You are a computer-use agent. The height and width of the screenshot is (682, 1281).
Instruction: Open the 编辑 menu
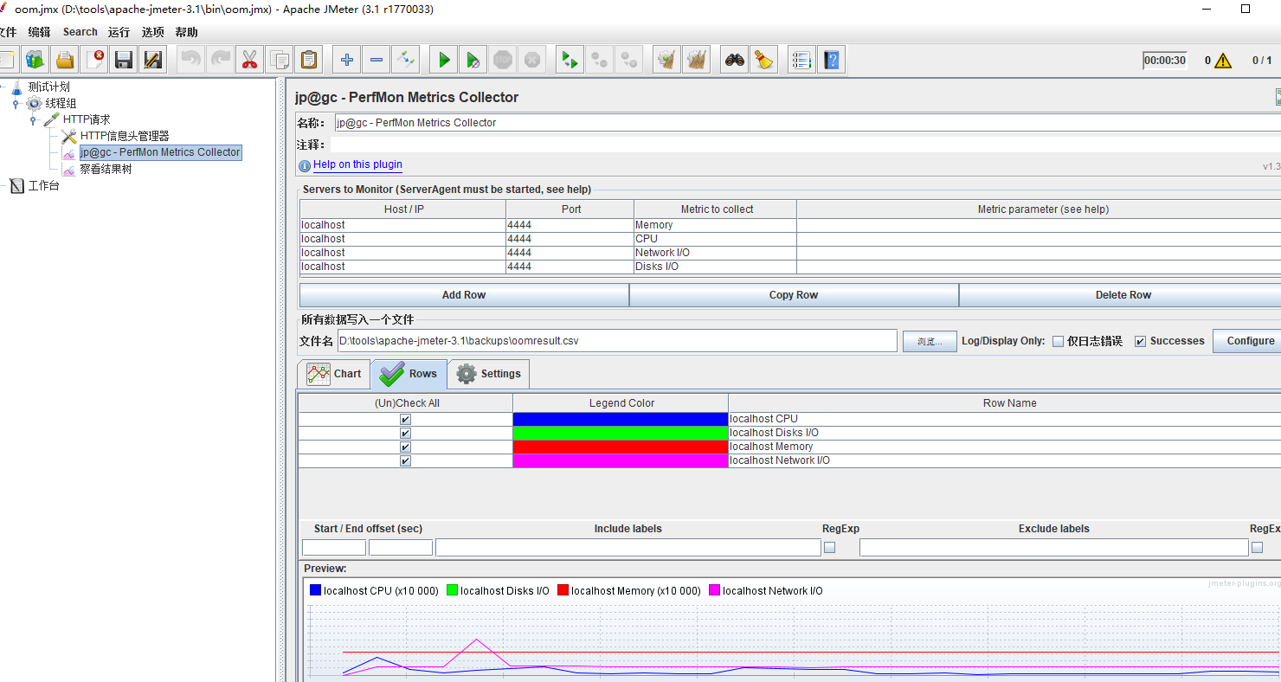coord(39,32)
